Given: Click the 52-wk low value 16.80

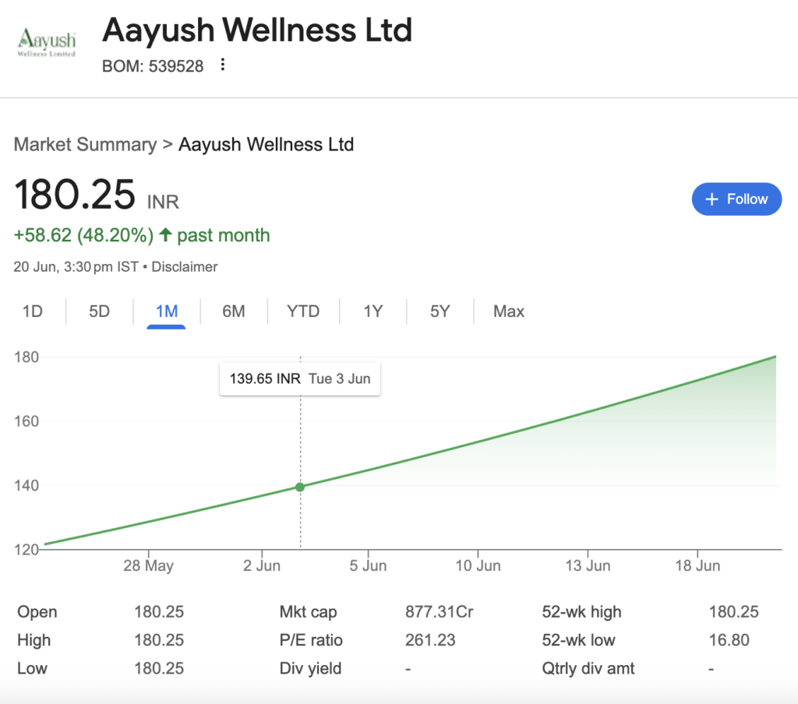Looking at the screenshot, I should 729,640.
